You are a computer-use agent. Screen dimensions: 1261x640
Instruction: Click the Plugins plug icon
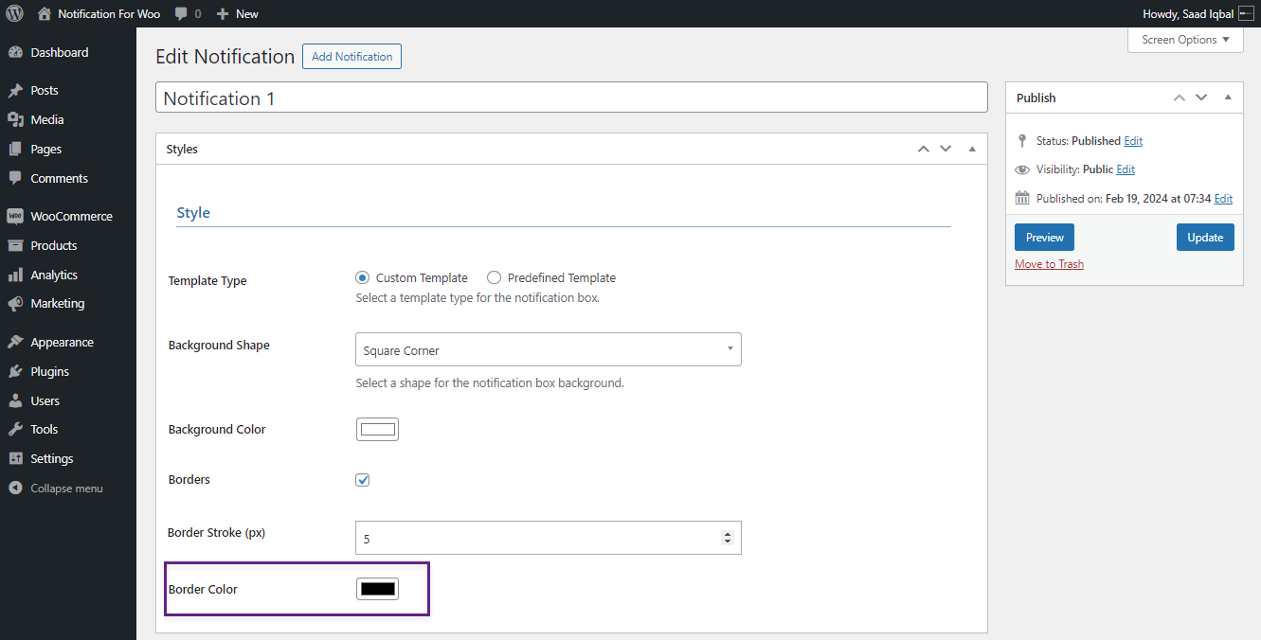15,371
